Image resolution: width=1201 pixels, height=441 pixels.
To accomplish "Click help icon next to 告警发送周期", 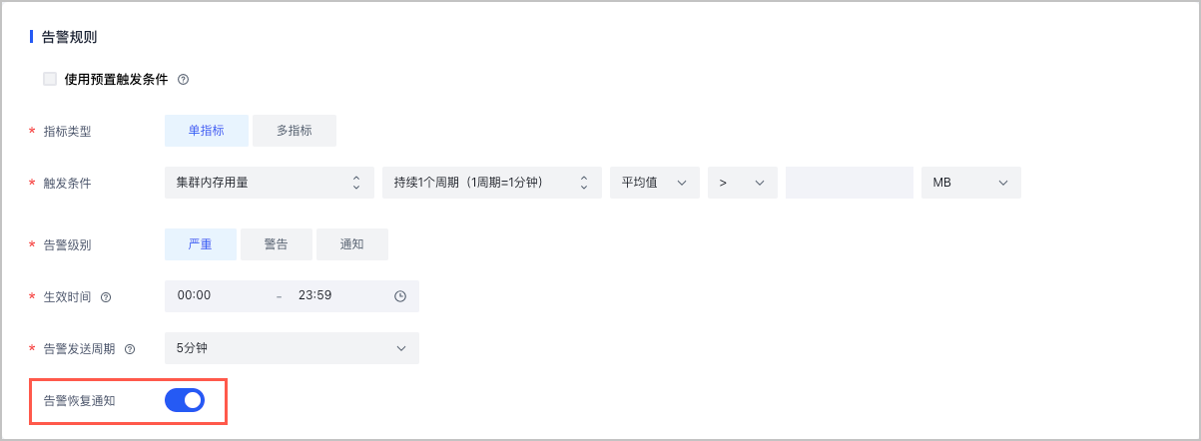I will point(130,349).
